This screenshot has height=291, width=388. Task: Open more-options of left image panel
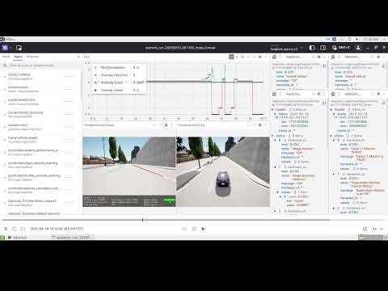point(172,125)
